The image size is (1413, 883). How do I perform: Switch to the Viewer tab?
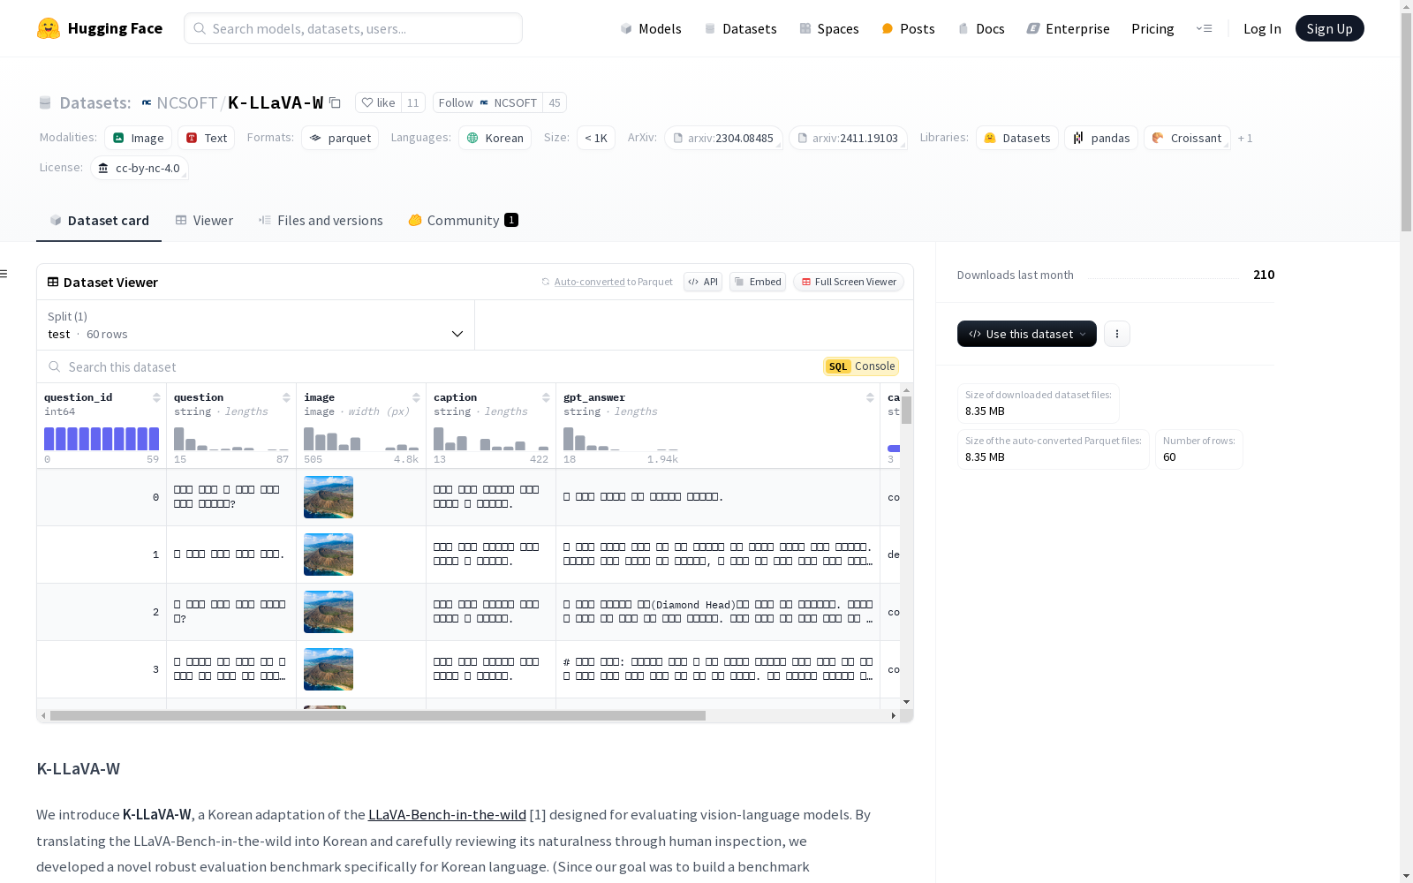(204, 221)
